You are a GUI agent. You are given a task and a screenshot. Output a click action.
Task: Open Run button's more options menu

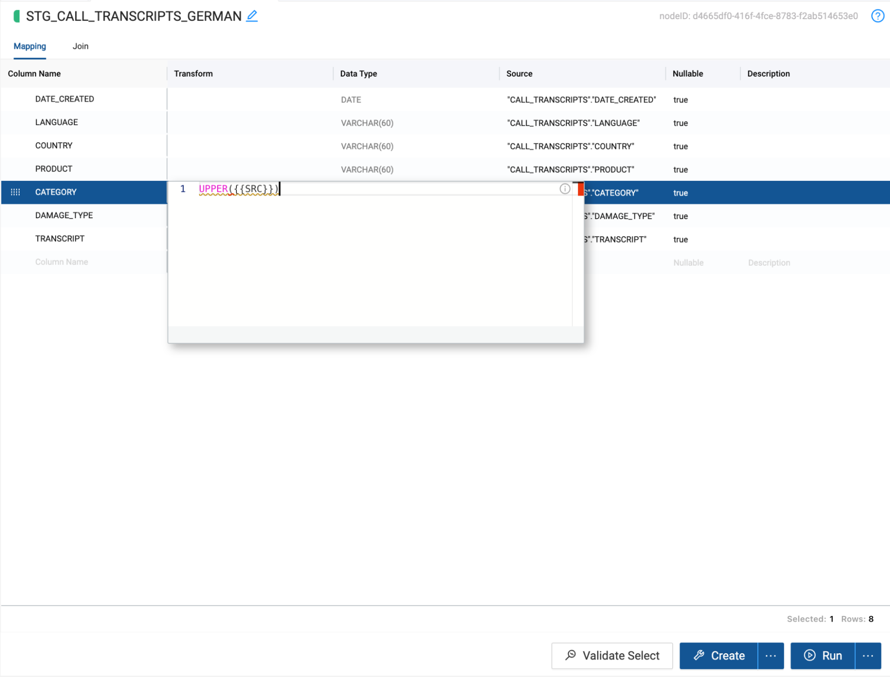pos(868,656)
